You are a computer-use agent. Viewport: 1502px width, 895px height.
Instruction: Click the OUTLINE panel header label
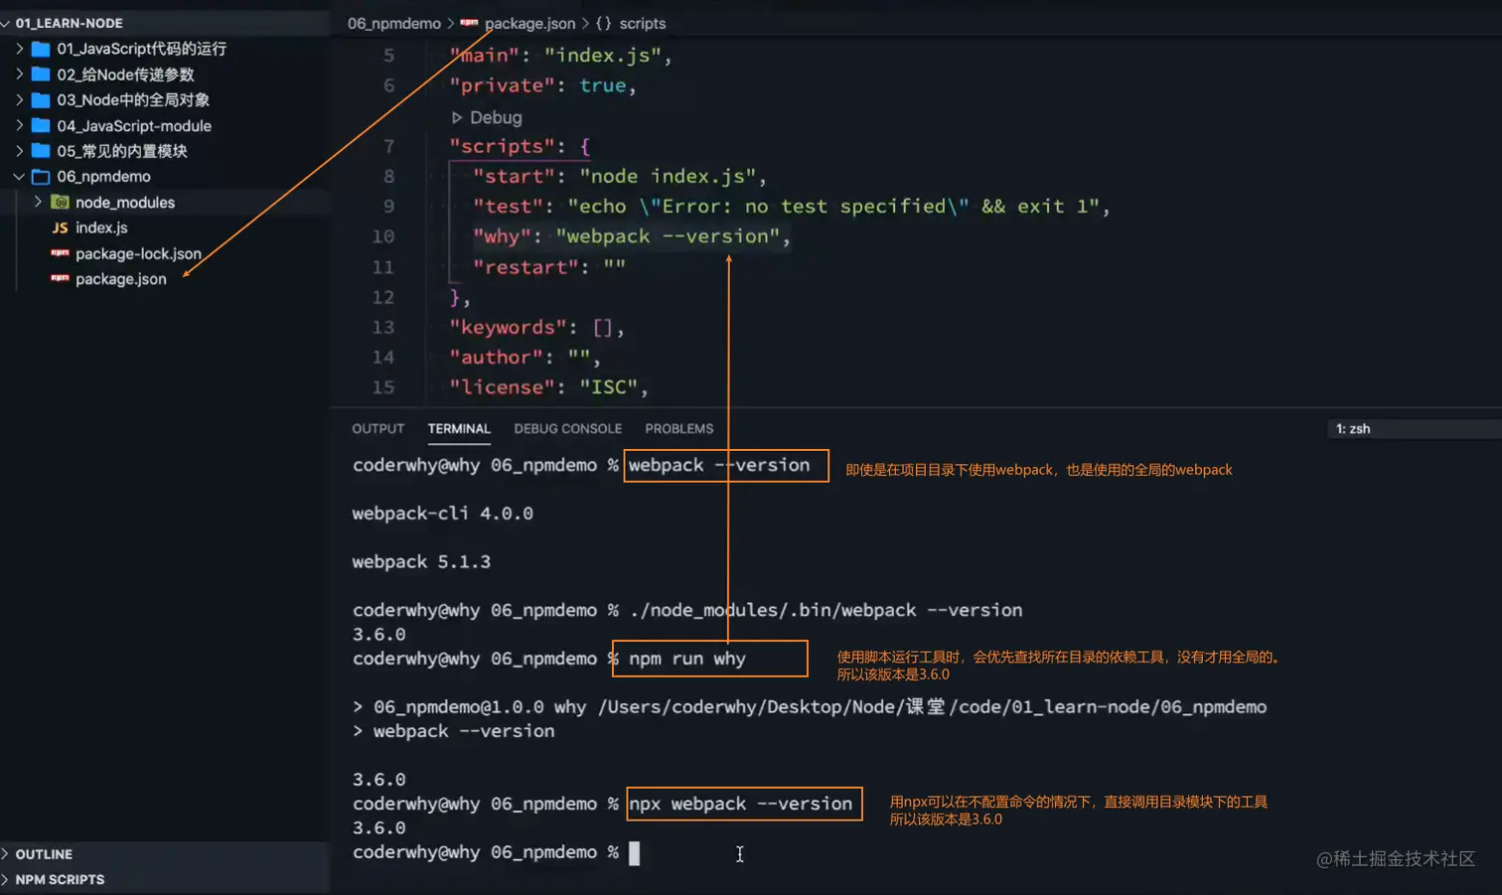[x=44, y=854]
